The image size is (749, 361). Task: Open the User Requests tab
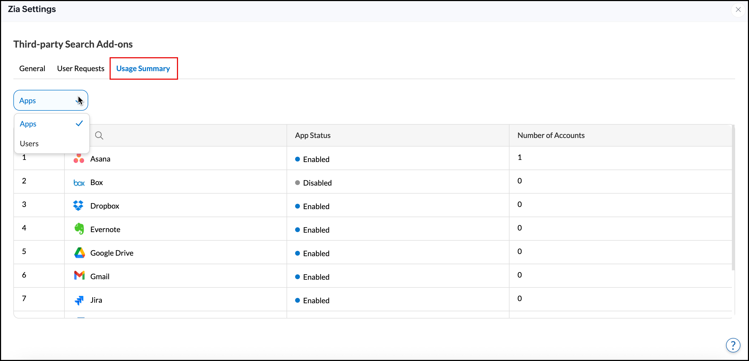(x=80, y=69)
